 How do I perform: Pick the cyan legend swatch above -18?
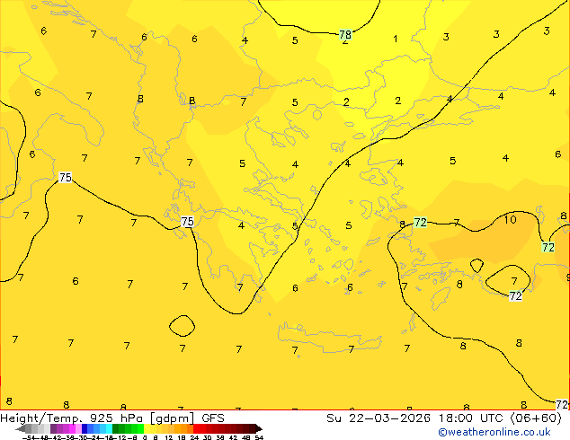[x=109, y=428]
